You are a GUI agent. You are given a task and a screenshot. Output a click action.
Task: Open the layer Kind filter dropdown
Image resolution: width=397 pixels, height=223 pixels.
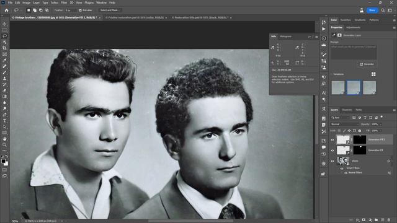341,118
